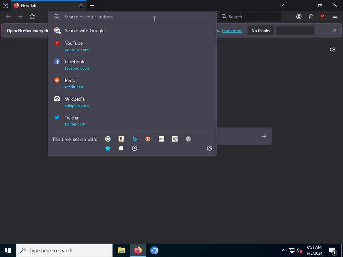
Task: Show hidden system tray icons chevron
Action: click(x=283, y=250)
